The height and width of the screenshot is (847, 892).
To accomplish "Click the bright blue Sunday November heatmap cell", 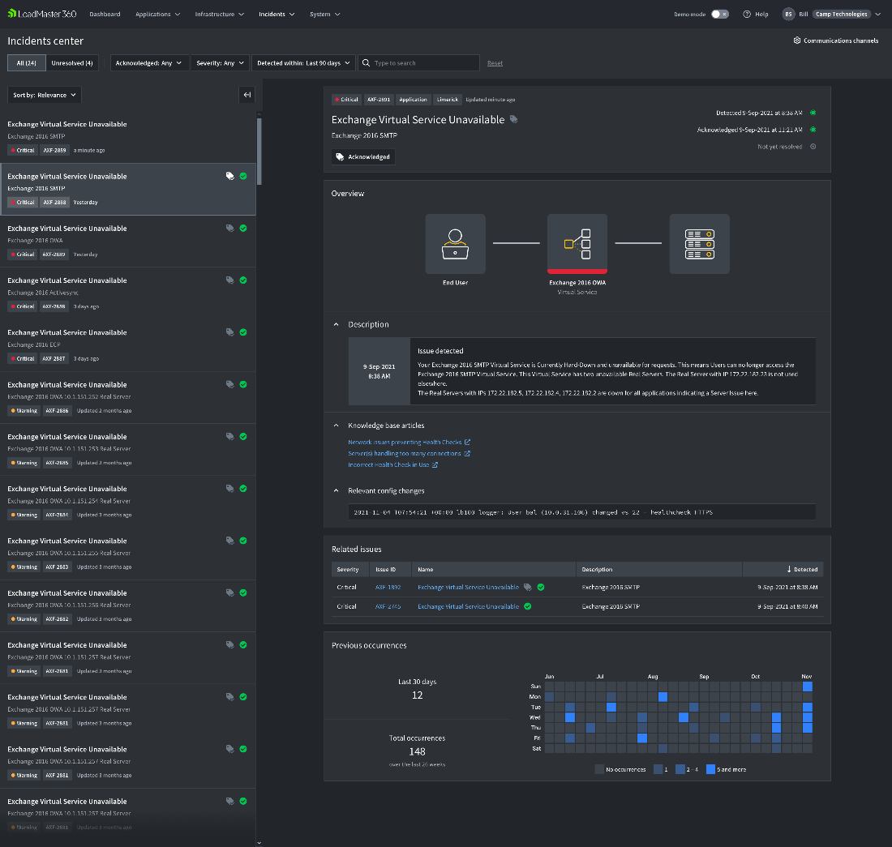I will click(x=807, y=687).
